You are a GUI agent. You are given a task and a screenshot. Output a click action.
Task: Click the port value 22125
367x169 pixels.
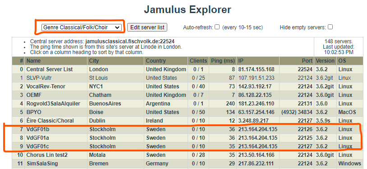tap(305, 138)
